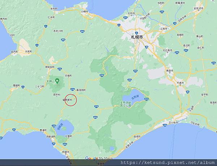217x166 pixels.
Task: Click the route 230 shield beside 洞爺湖
Action: [x=54, y=126]
